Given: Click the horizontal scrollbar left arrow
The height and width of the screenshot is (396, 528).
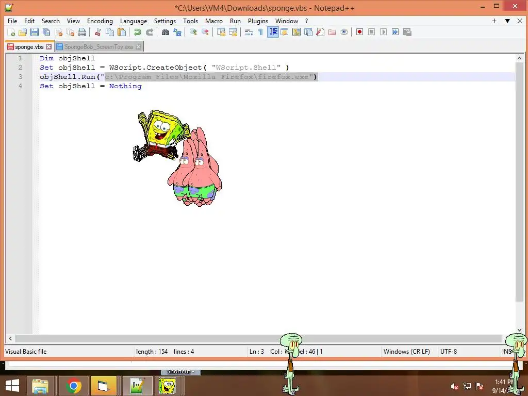Looking at the screenshot, I should [10, 338].
